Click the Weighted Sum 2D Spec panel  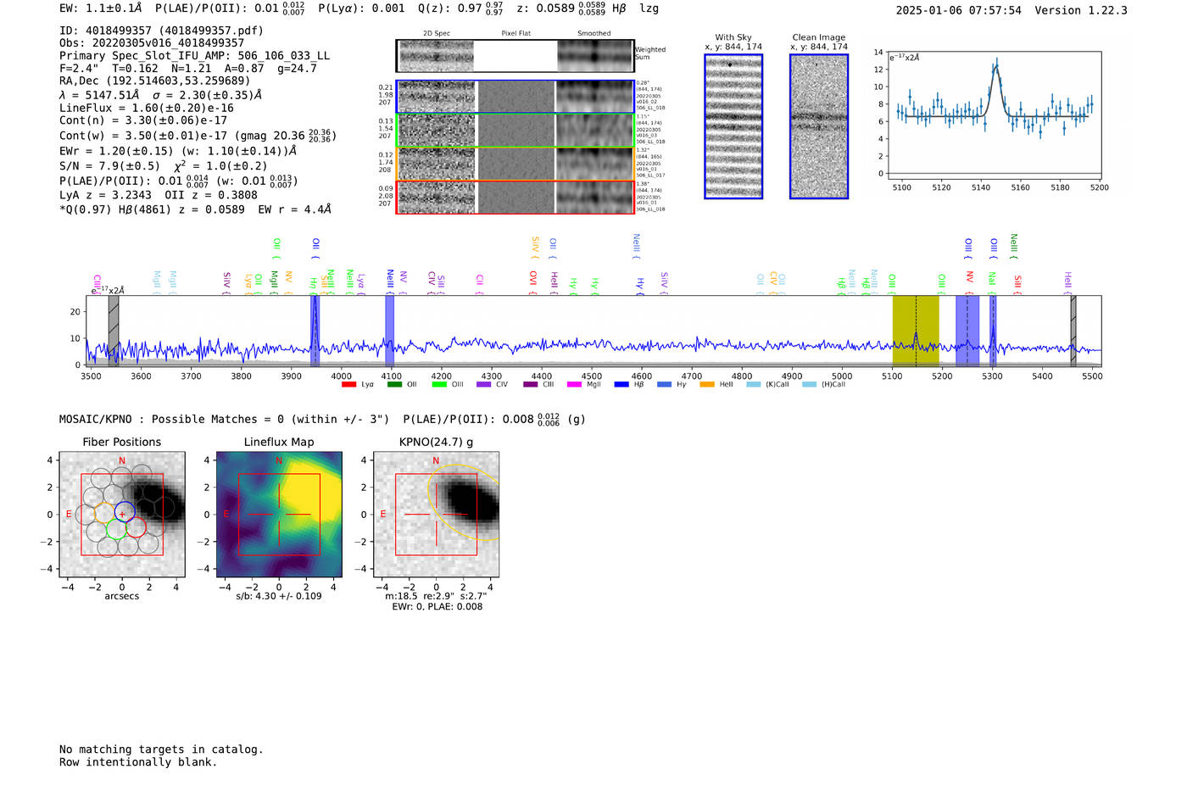pos(437,56)
